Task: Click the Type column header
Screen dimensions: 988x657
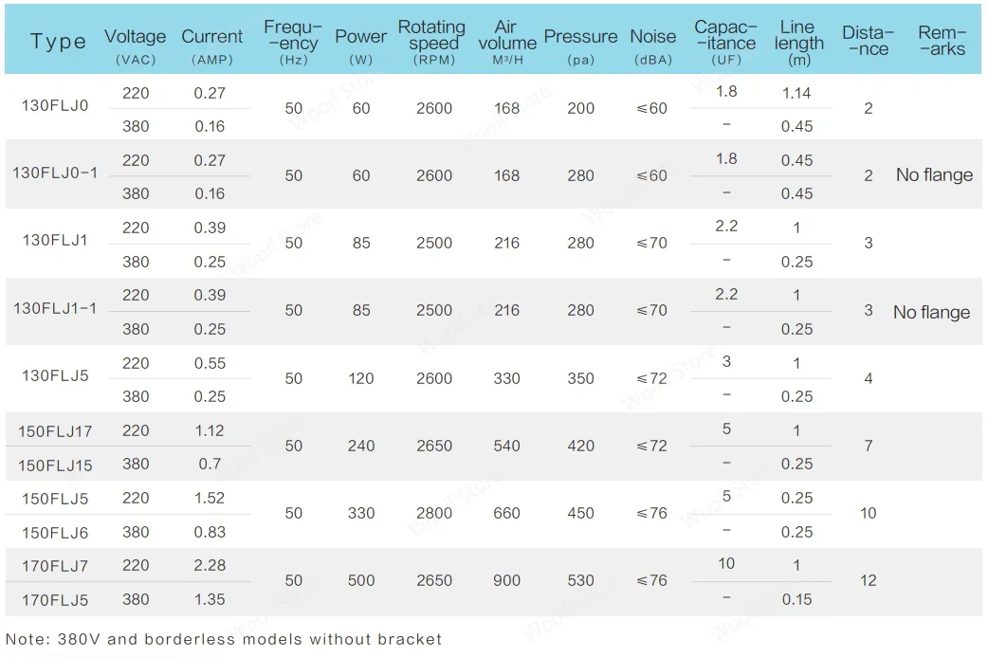Action: [x=58, y=42]
